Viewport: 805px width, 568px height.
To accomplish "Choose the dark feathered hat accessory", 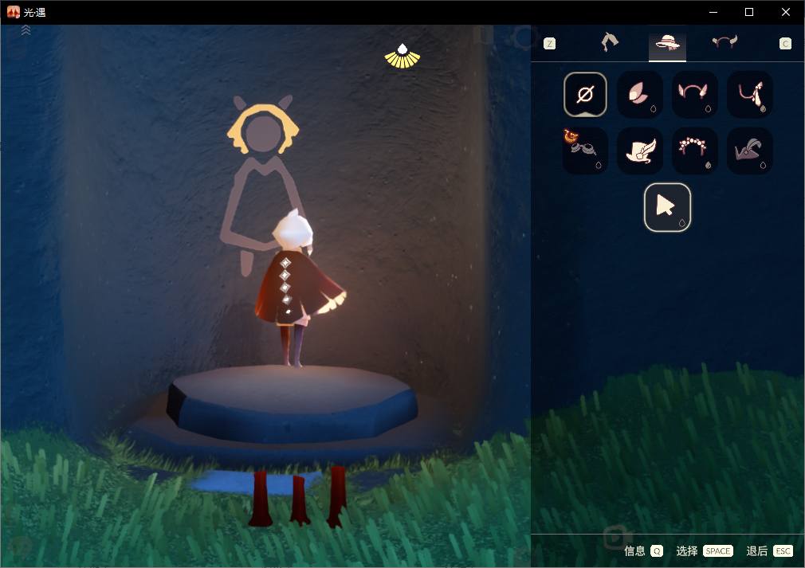I will point(749,151).
